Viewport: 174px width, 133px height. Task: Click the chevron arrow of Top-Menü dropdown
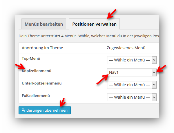pos(154,60)
